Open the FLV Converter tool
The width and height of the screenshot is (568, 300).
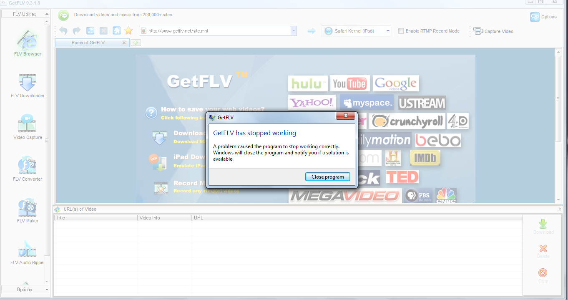click(x=27, y=169)
